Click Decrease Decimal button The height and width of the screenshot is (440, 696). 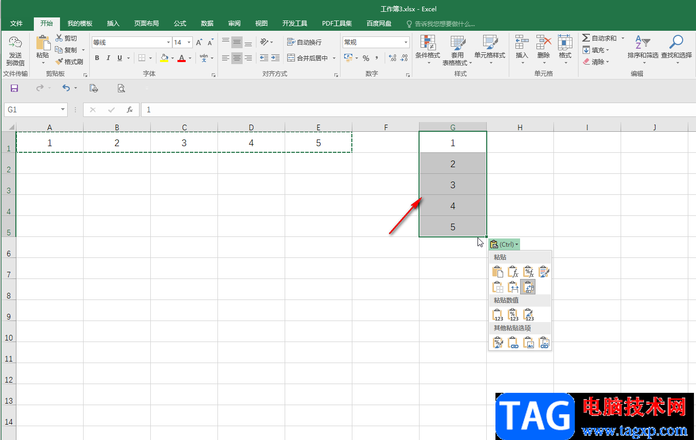pos(404,58)
